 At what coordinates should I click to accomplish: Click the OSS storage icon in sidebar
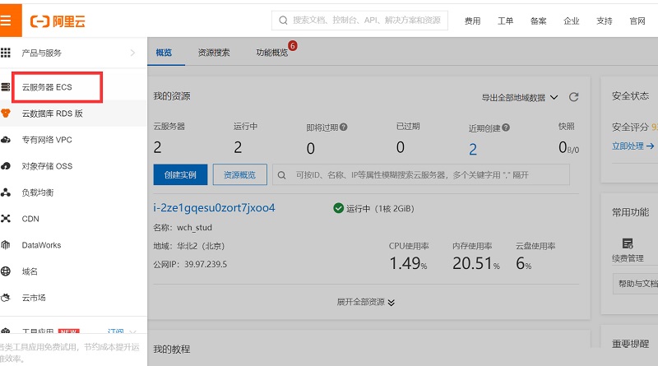[6, 166]
